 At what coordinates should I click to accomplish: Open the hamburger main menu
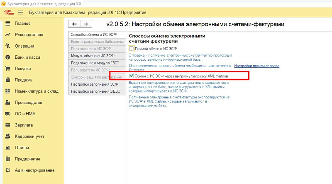click(x=20, y=13)
